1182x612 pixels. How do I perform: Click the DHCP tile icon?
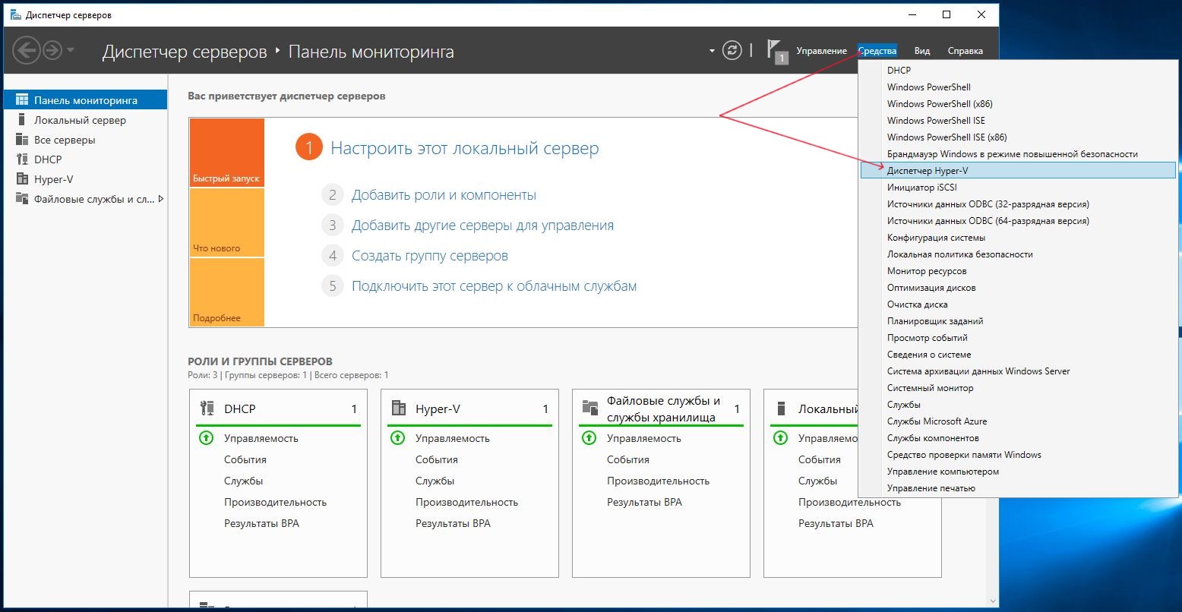(207, 409)
